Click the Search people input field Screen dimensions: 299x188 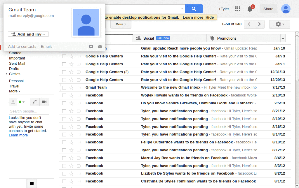[x=29, y=111]
